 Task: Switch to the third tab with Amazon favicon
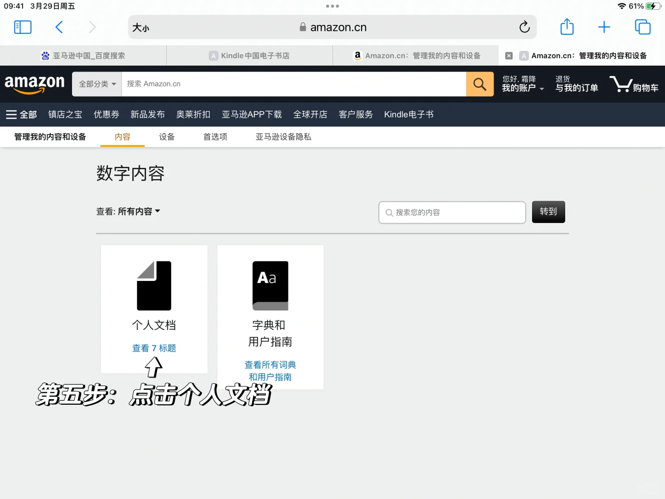[416, 55]
